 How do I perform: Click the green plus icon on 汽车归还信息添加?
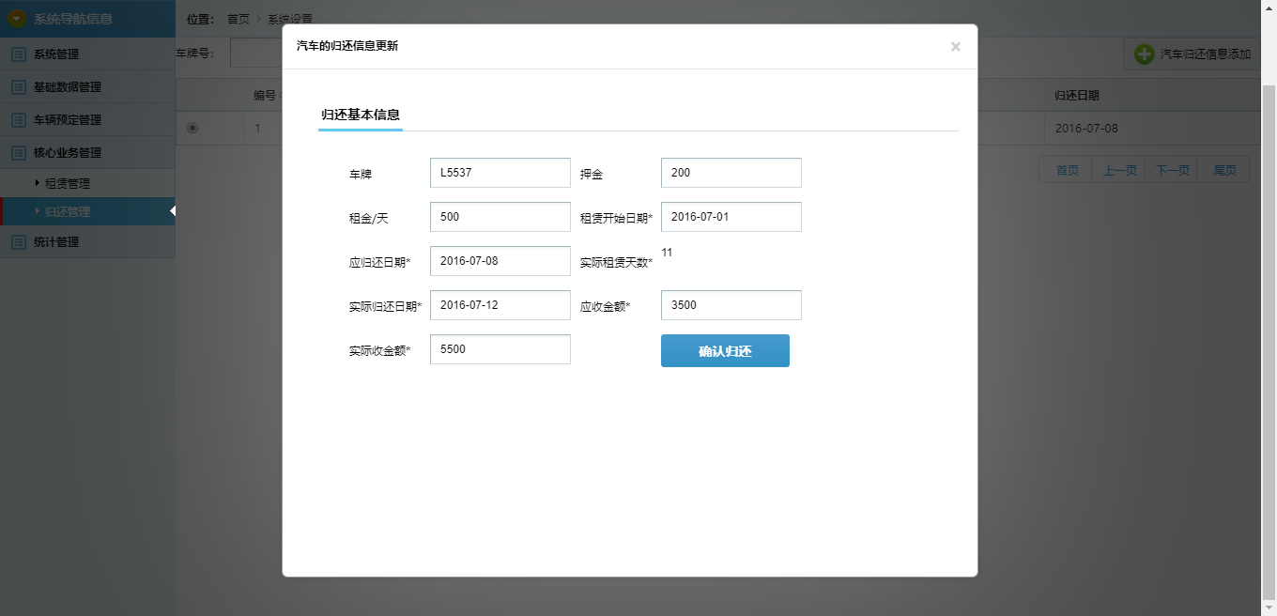pyautogui.click(x=1144, y=54)
